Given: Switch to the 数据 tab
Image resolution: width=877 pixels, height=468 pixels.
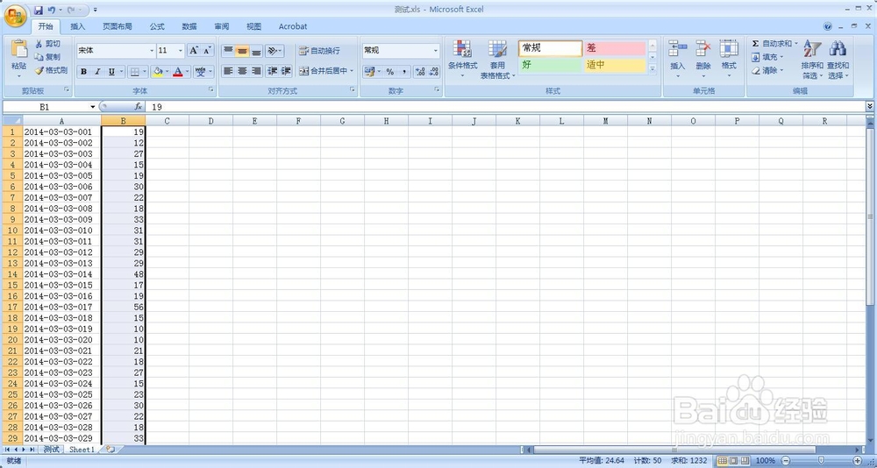Looking at the screenshot, I should (189, 26).
